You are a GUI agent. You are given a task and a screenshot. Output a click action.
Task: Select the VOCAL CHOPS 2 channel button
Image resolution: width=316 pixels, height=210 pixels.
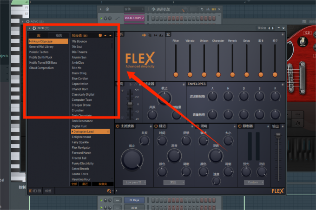pos(134,18)
